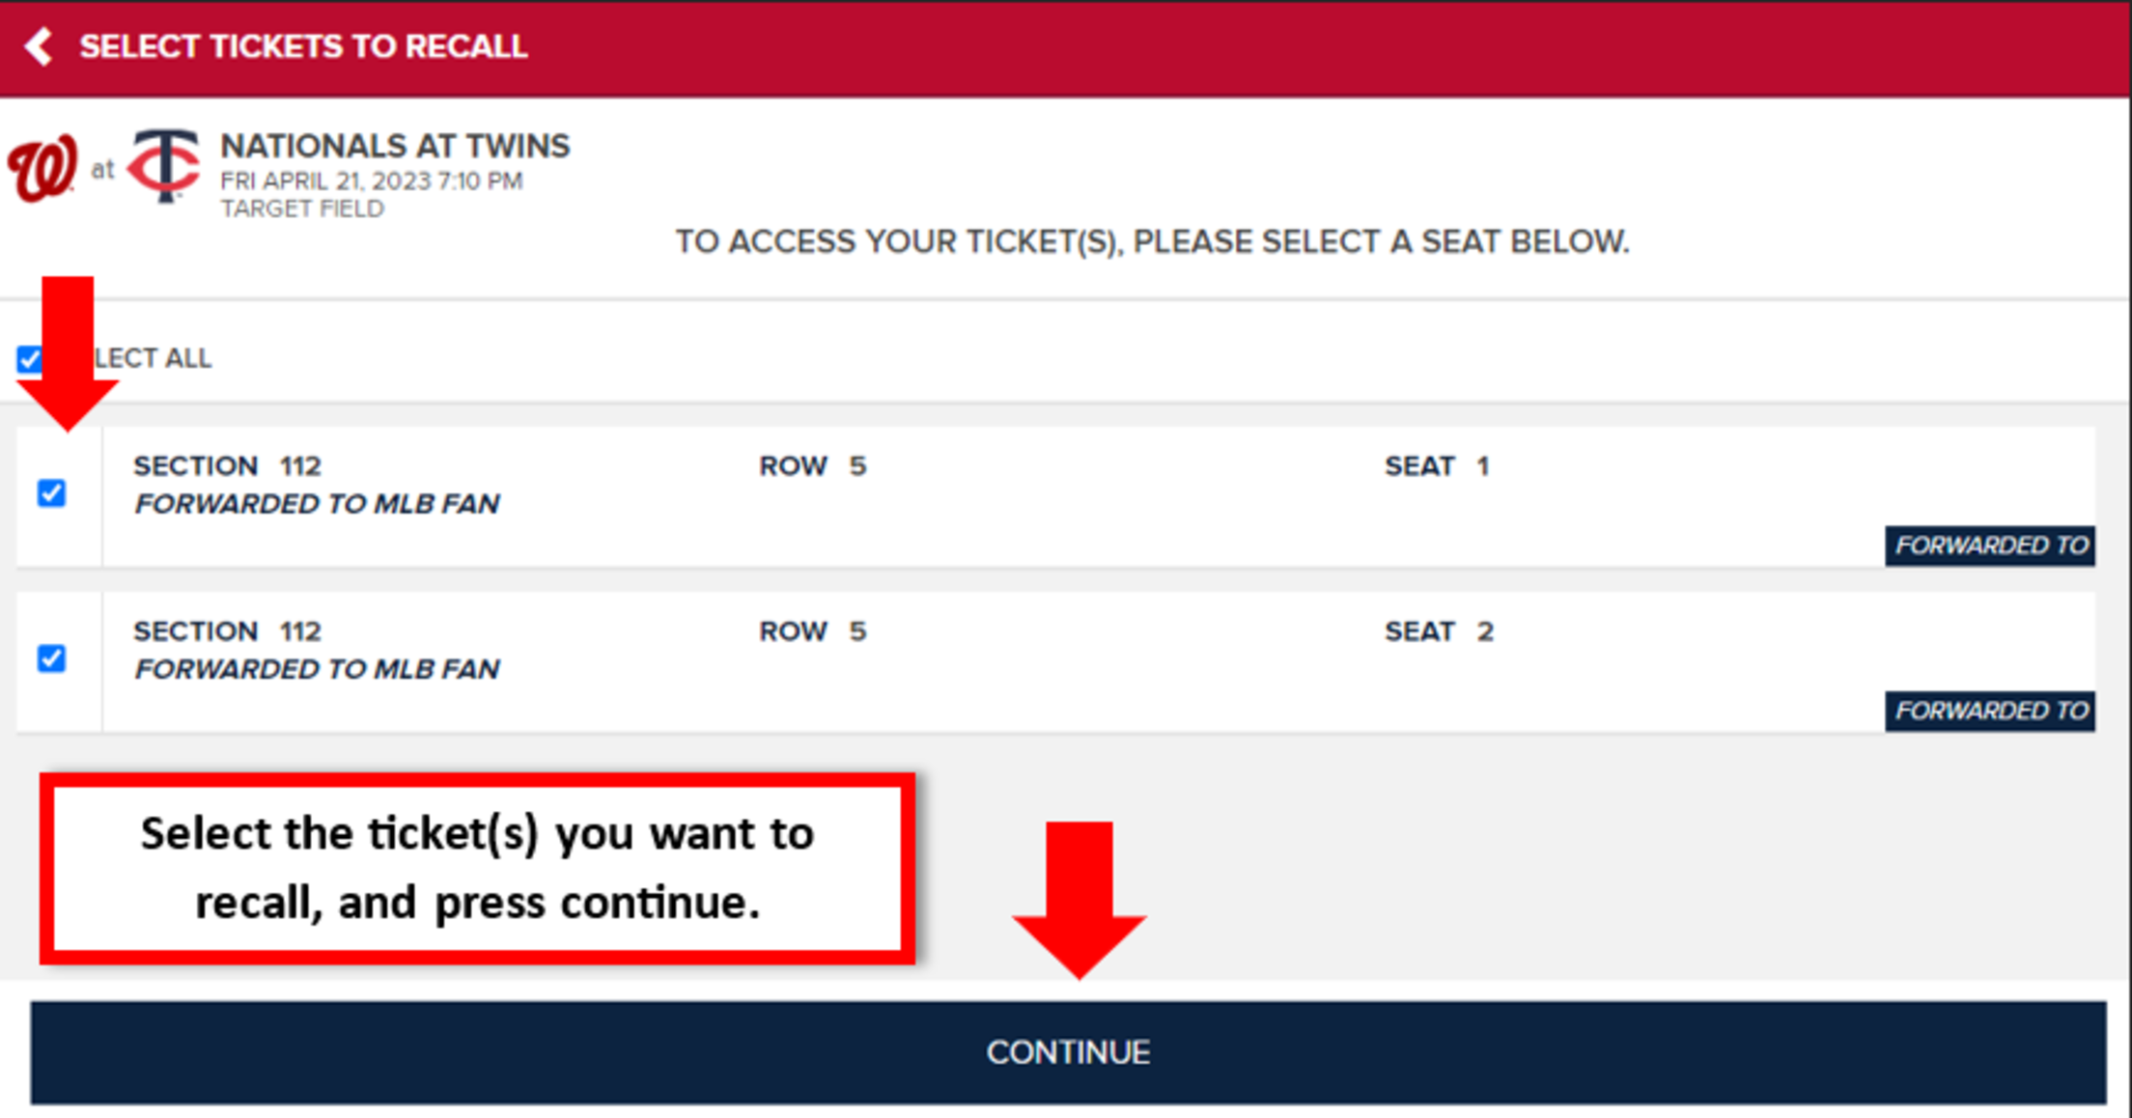2132x1118 pixels.
Task: Click the NATIONALS AT TWINS game title
Action: pos(395,146)
